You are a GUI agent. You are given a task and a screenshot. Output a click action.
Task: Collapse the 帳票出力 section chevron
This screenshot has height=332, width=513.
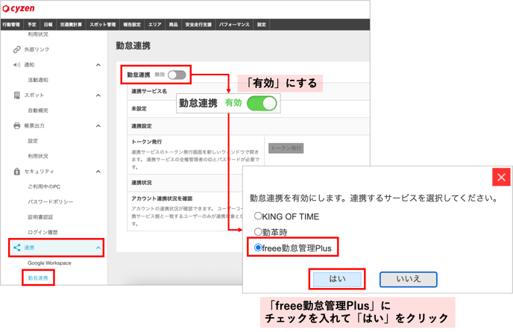point(98,126)
